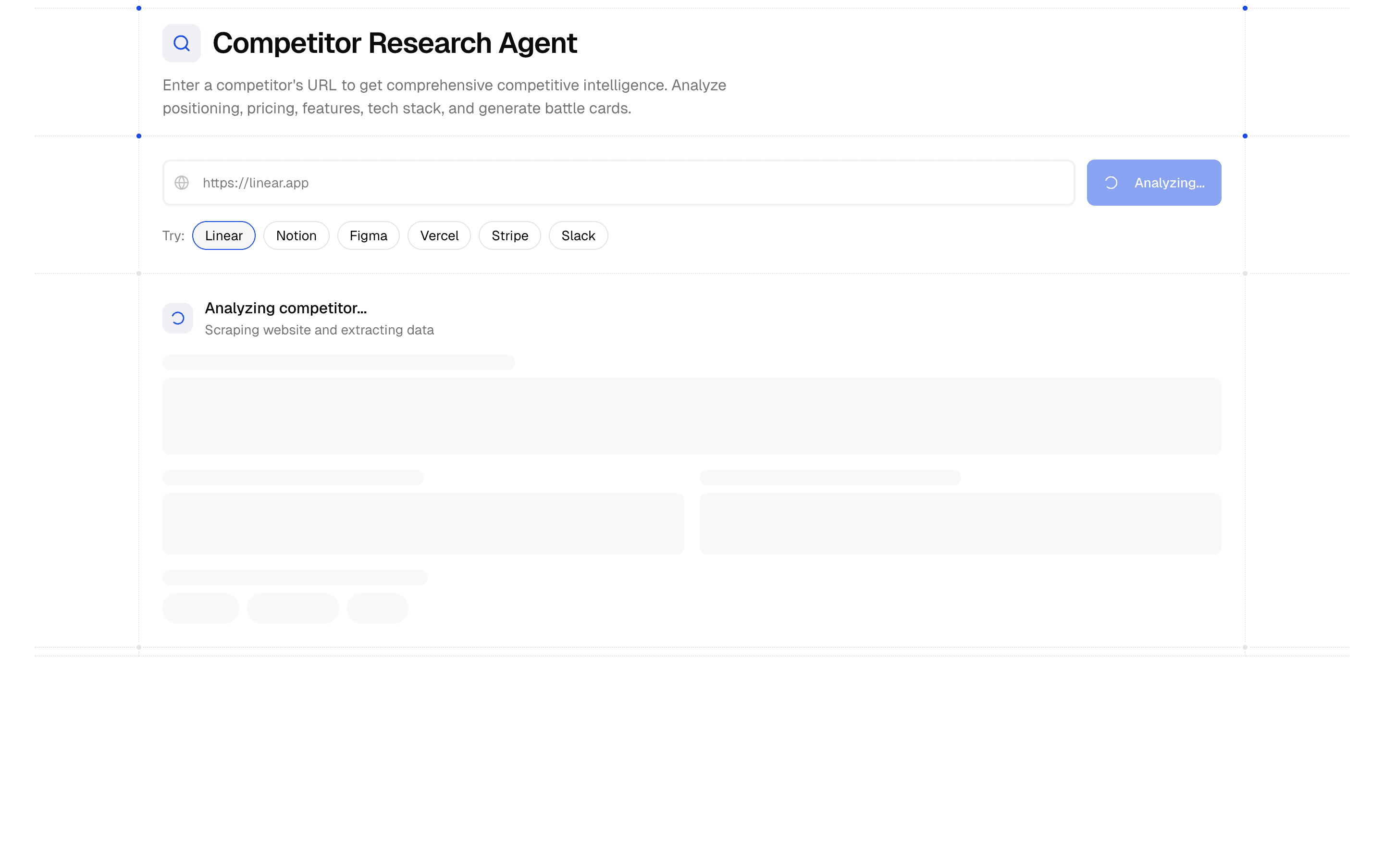The image size is (1384, 865).
Task: Click the Competitor Research Agent heading
Action: pos(395,42)
